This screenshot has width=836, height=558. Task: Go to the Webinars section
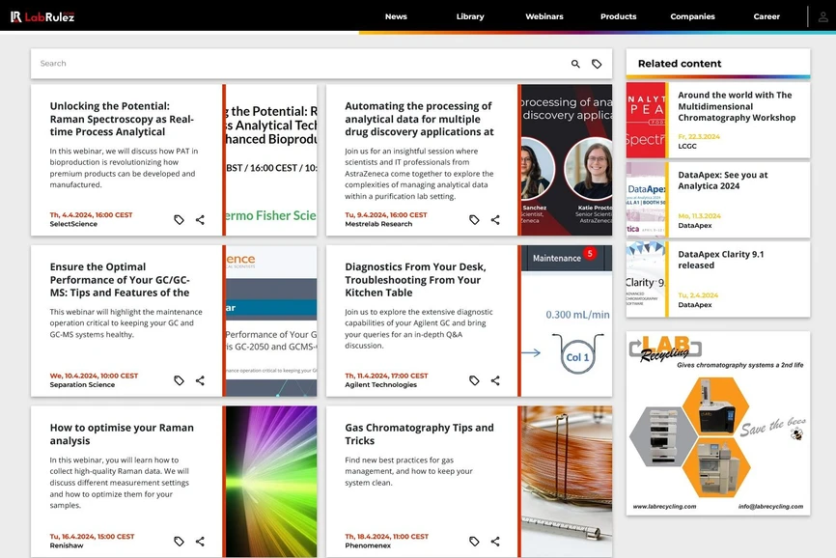[544, 16]
